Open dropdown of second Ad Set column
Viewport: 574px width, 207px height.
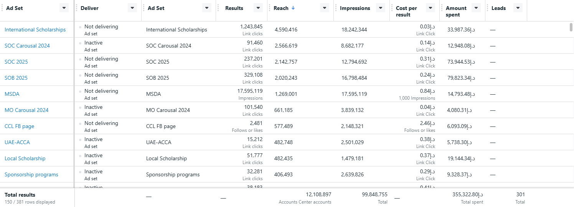(x=207, y=8)
